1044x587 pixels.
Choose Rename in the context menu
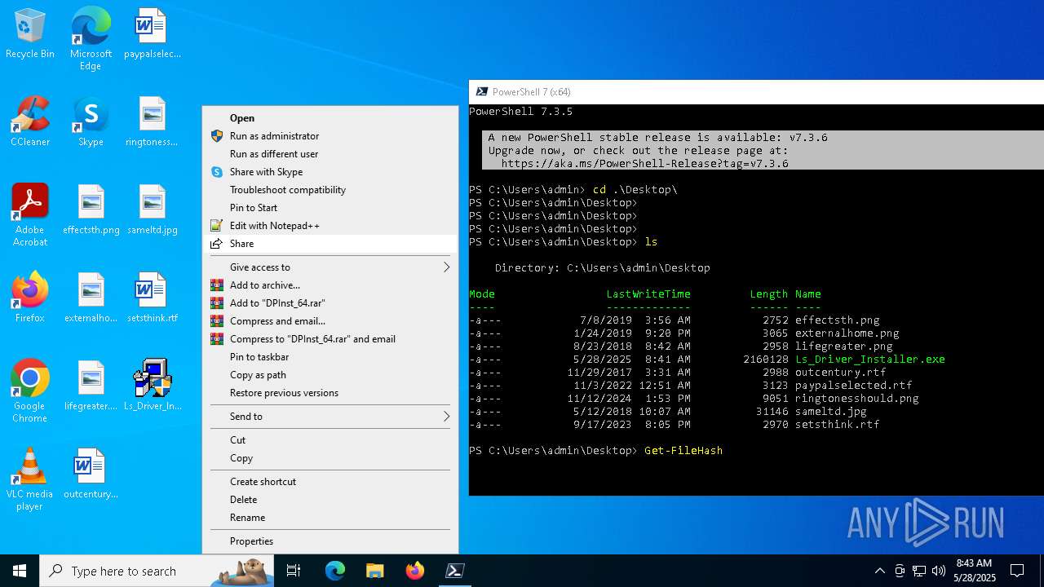pyautogui.click(x=330, y=518)
